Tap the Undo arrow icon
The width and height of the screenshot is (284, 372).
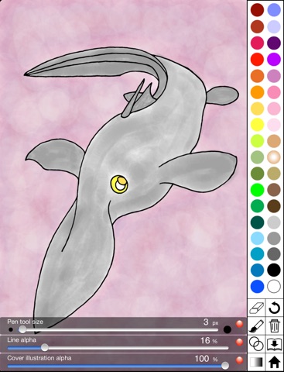(275, 308)
